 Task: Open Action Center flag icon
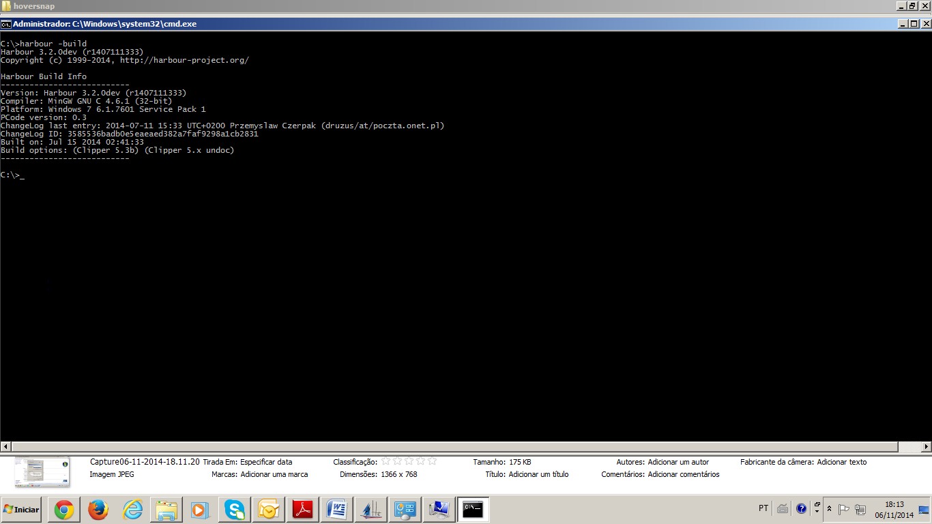844,509
